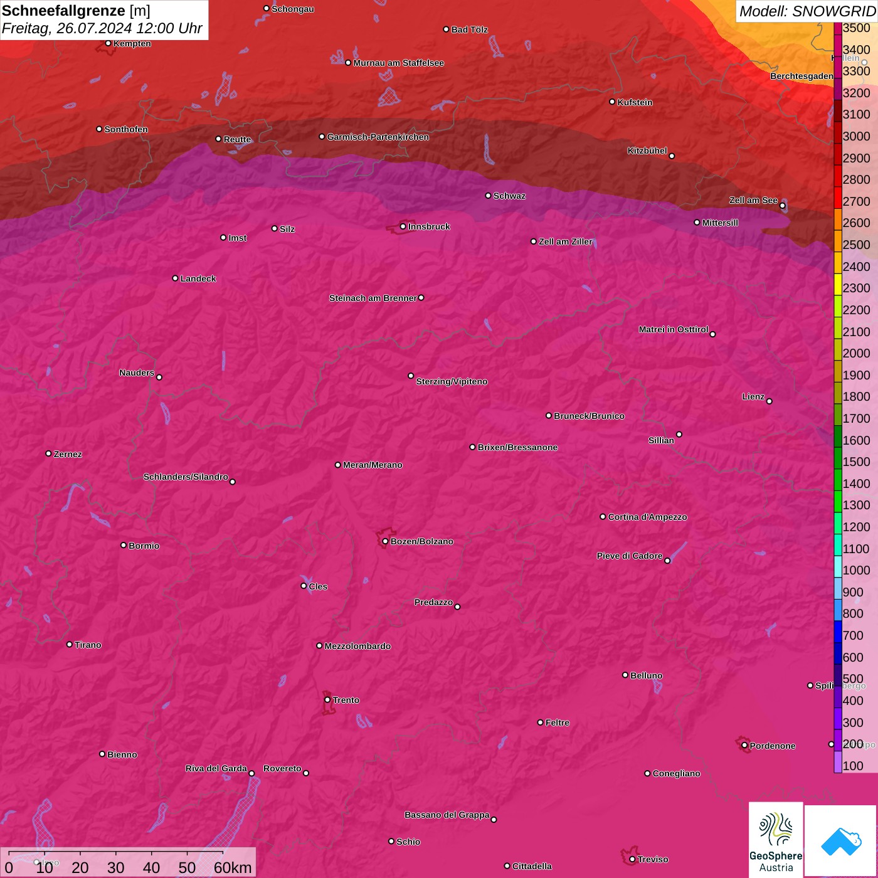Click the 2300 yellow legend swatch

[838, 283]
